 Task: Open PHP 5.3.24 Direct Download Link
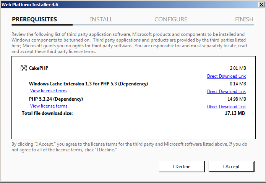tap(227, 107)
